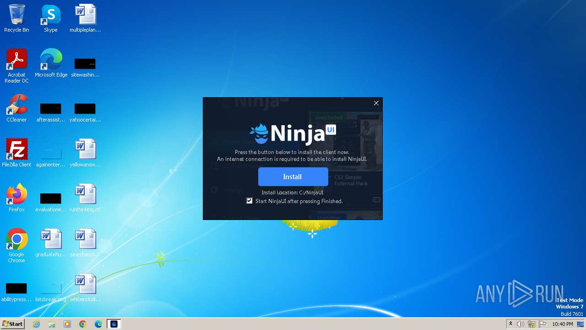This screenshot has width=586, height=330.
Task: Open the Recycle Bin desktop icon
Action: click(x=16, y=18)
